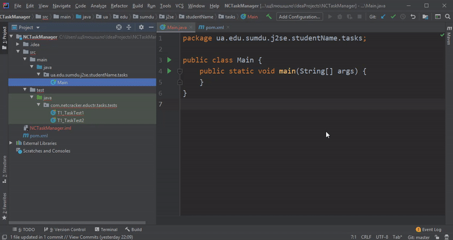Hide the Project tool window
This screenshot has width=453, height=240.
(151, 27)
